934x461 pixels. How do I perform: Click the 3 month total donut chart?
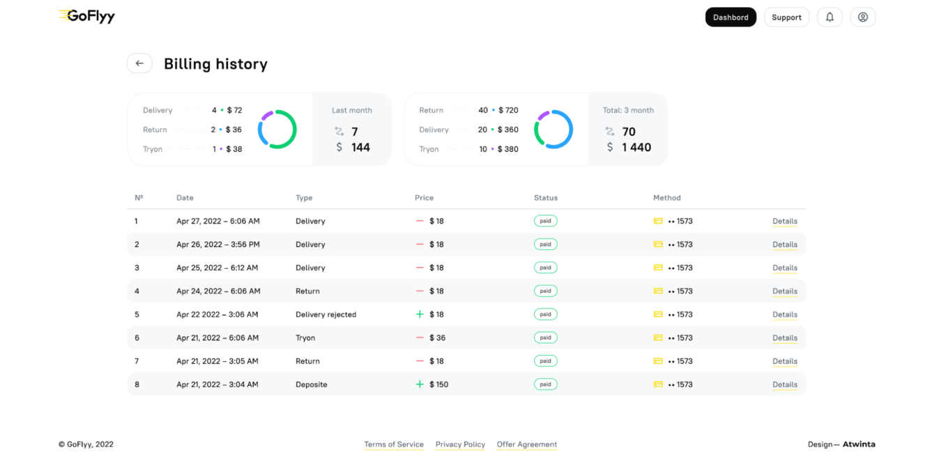[x=553, y=130]
